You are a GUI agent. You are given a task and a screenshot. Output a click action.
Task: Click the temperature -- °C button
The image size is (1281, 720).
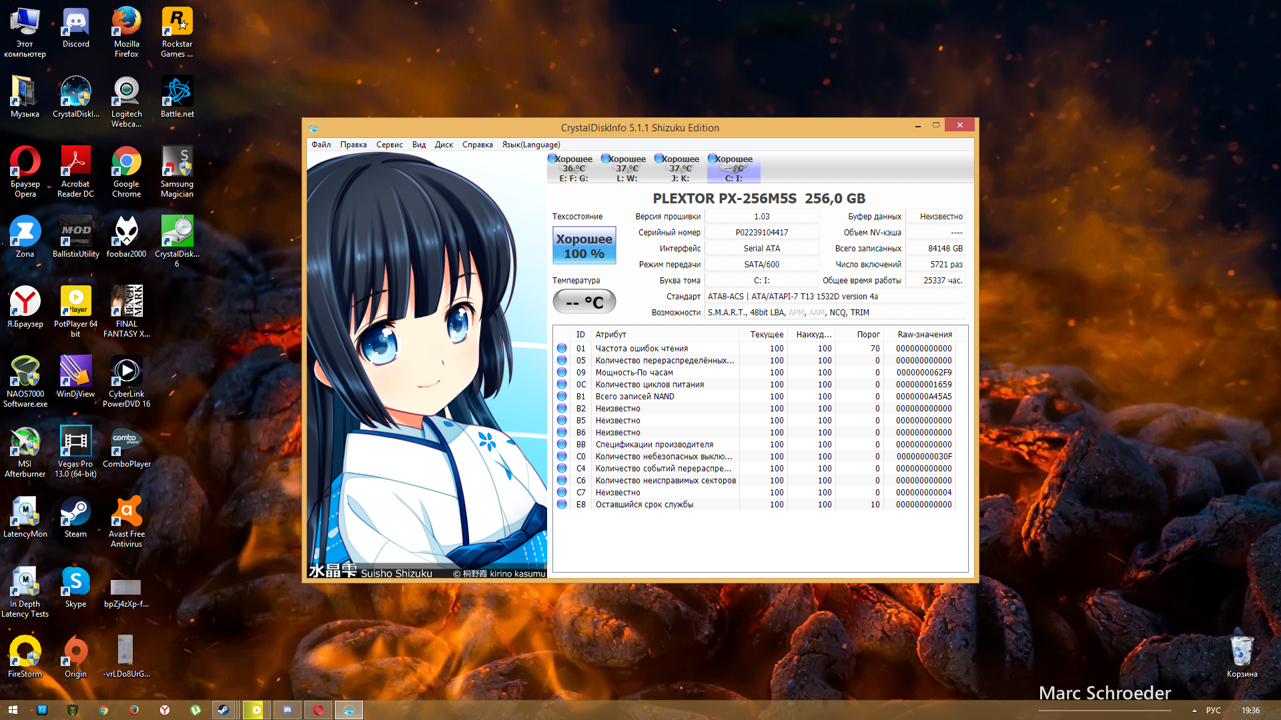(584, 302)
